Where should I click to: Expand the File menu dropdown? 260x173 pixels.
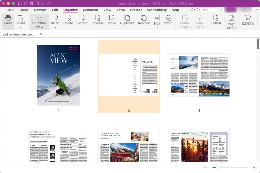point(10,10)
